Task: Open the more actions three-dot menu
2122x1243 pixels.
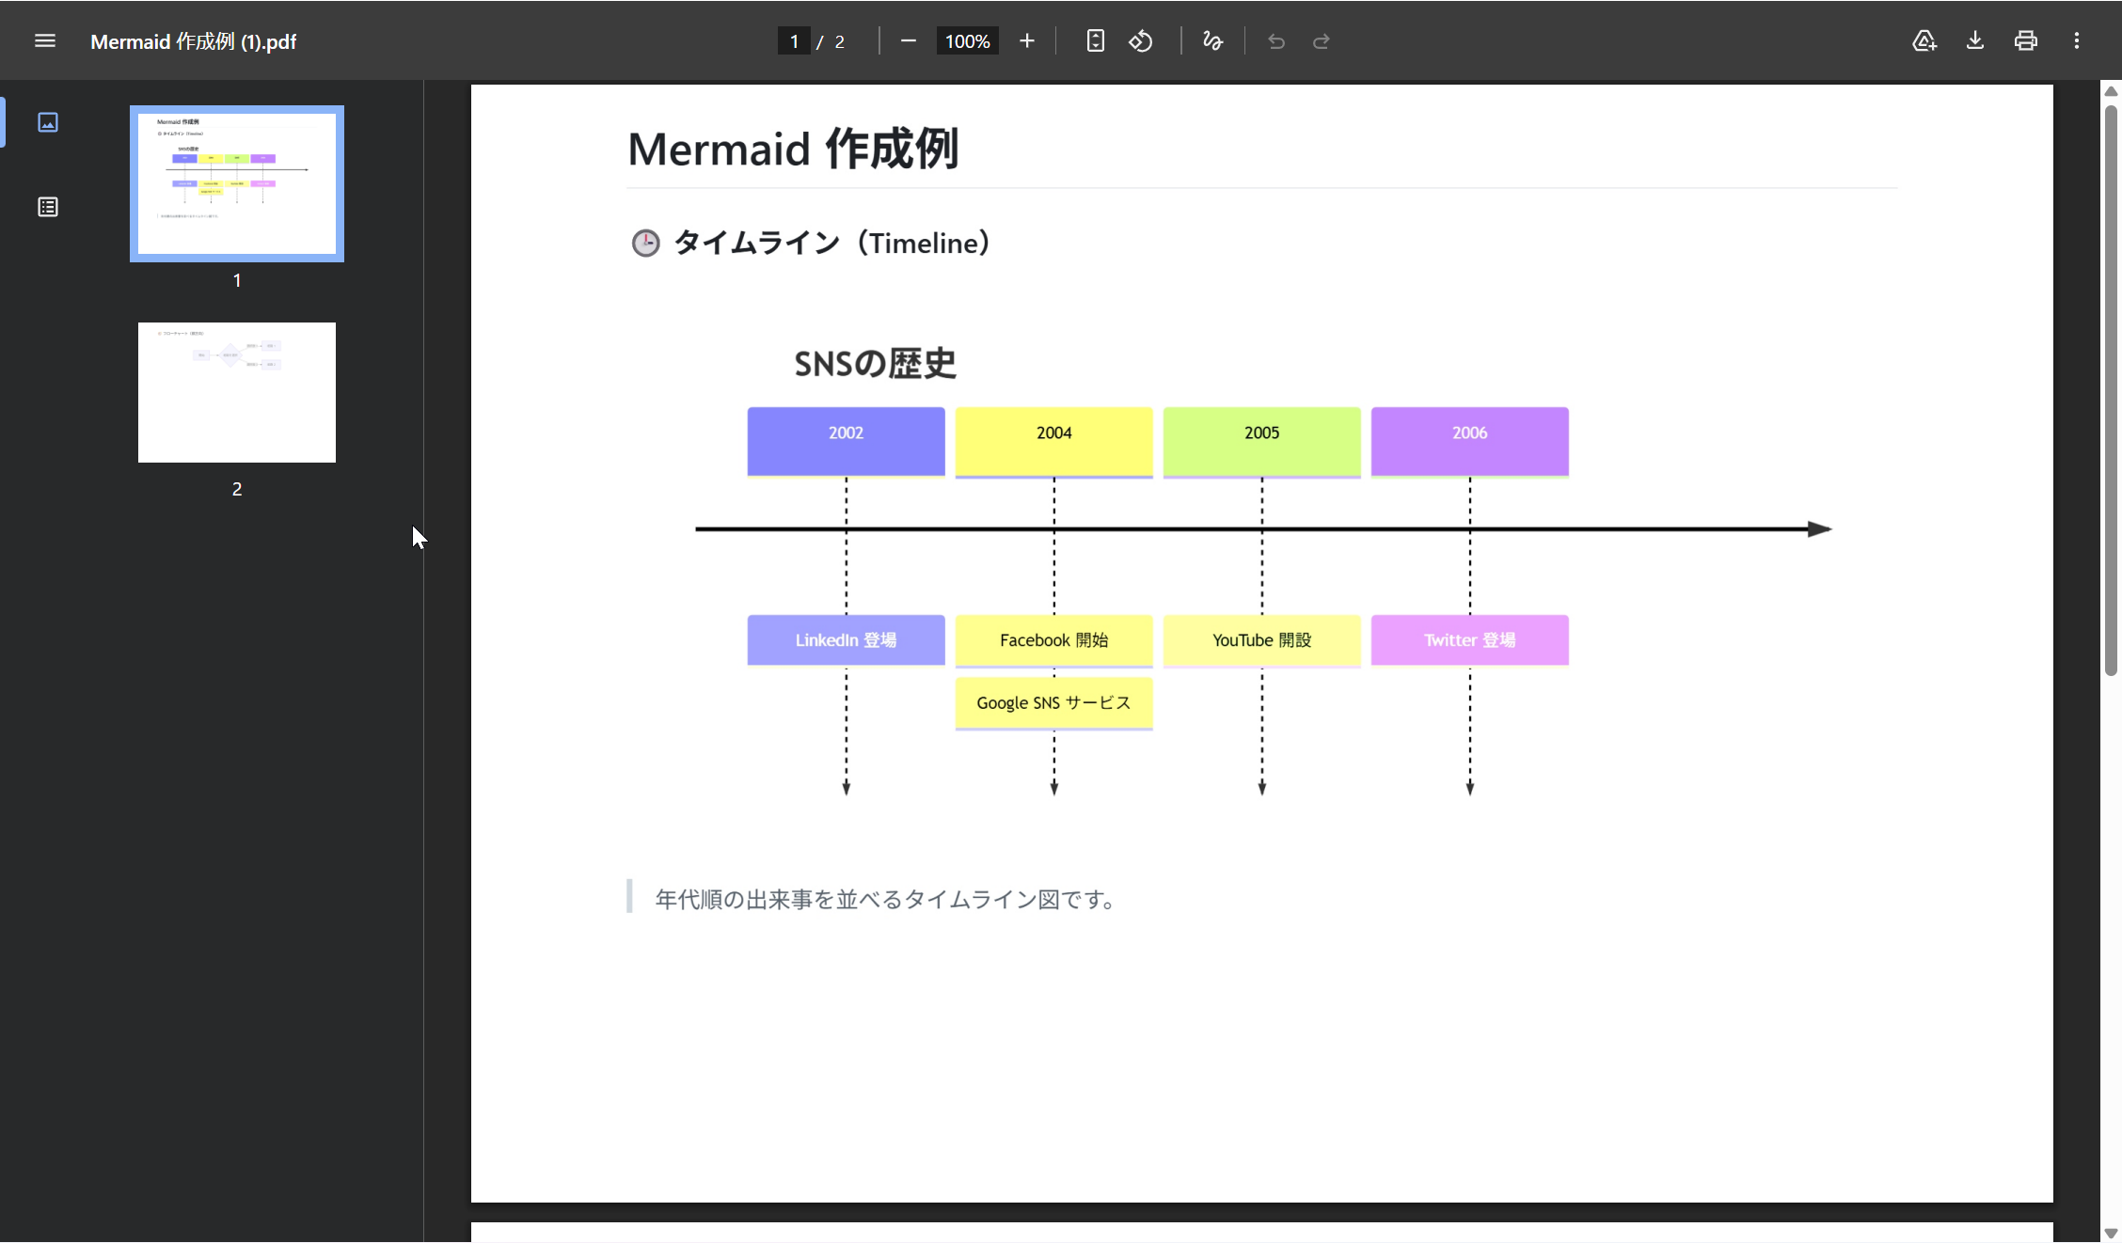Action: coord(2077,41)
